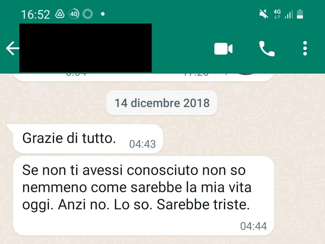Screen dimensions: 325x244
Task: Start a video call
Action: pos(223,49)
